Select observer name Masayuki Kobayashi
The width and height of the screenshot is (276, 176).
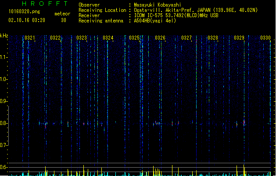click(158, 5)
